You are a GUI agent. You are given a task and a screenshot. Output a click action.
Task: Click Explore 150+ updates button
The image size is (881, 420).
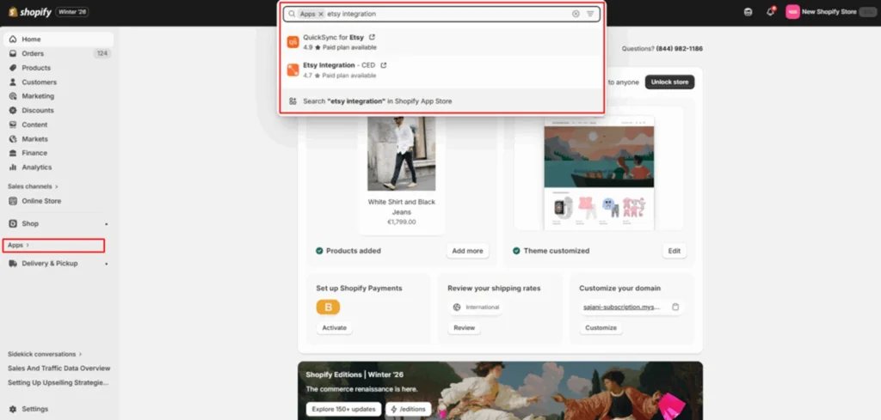click(344, 410)
